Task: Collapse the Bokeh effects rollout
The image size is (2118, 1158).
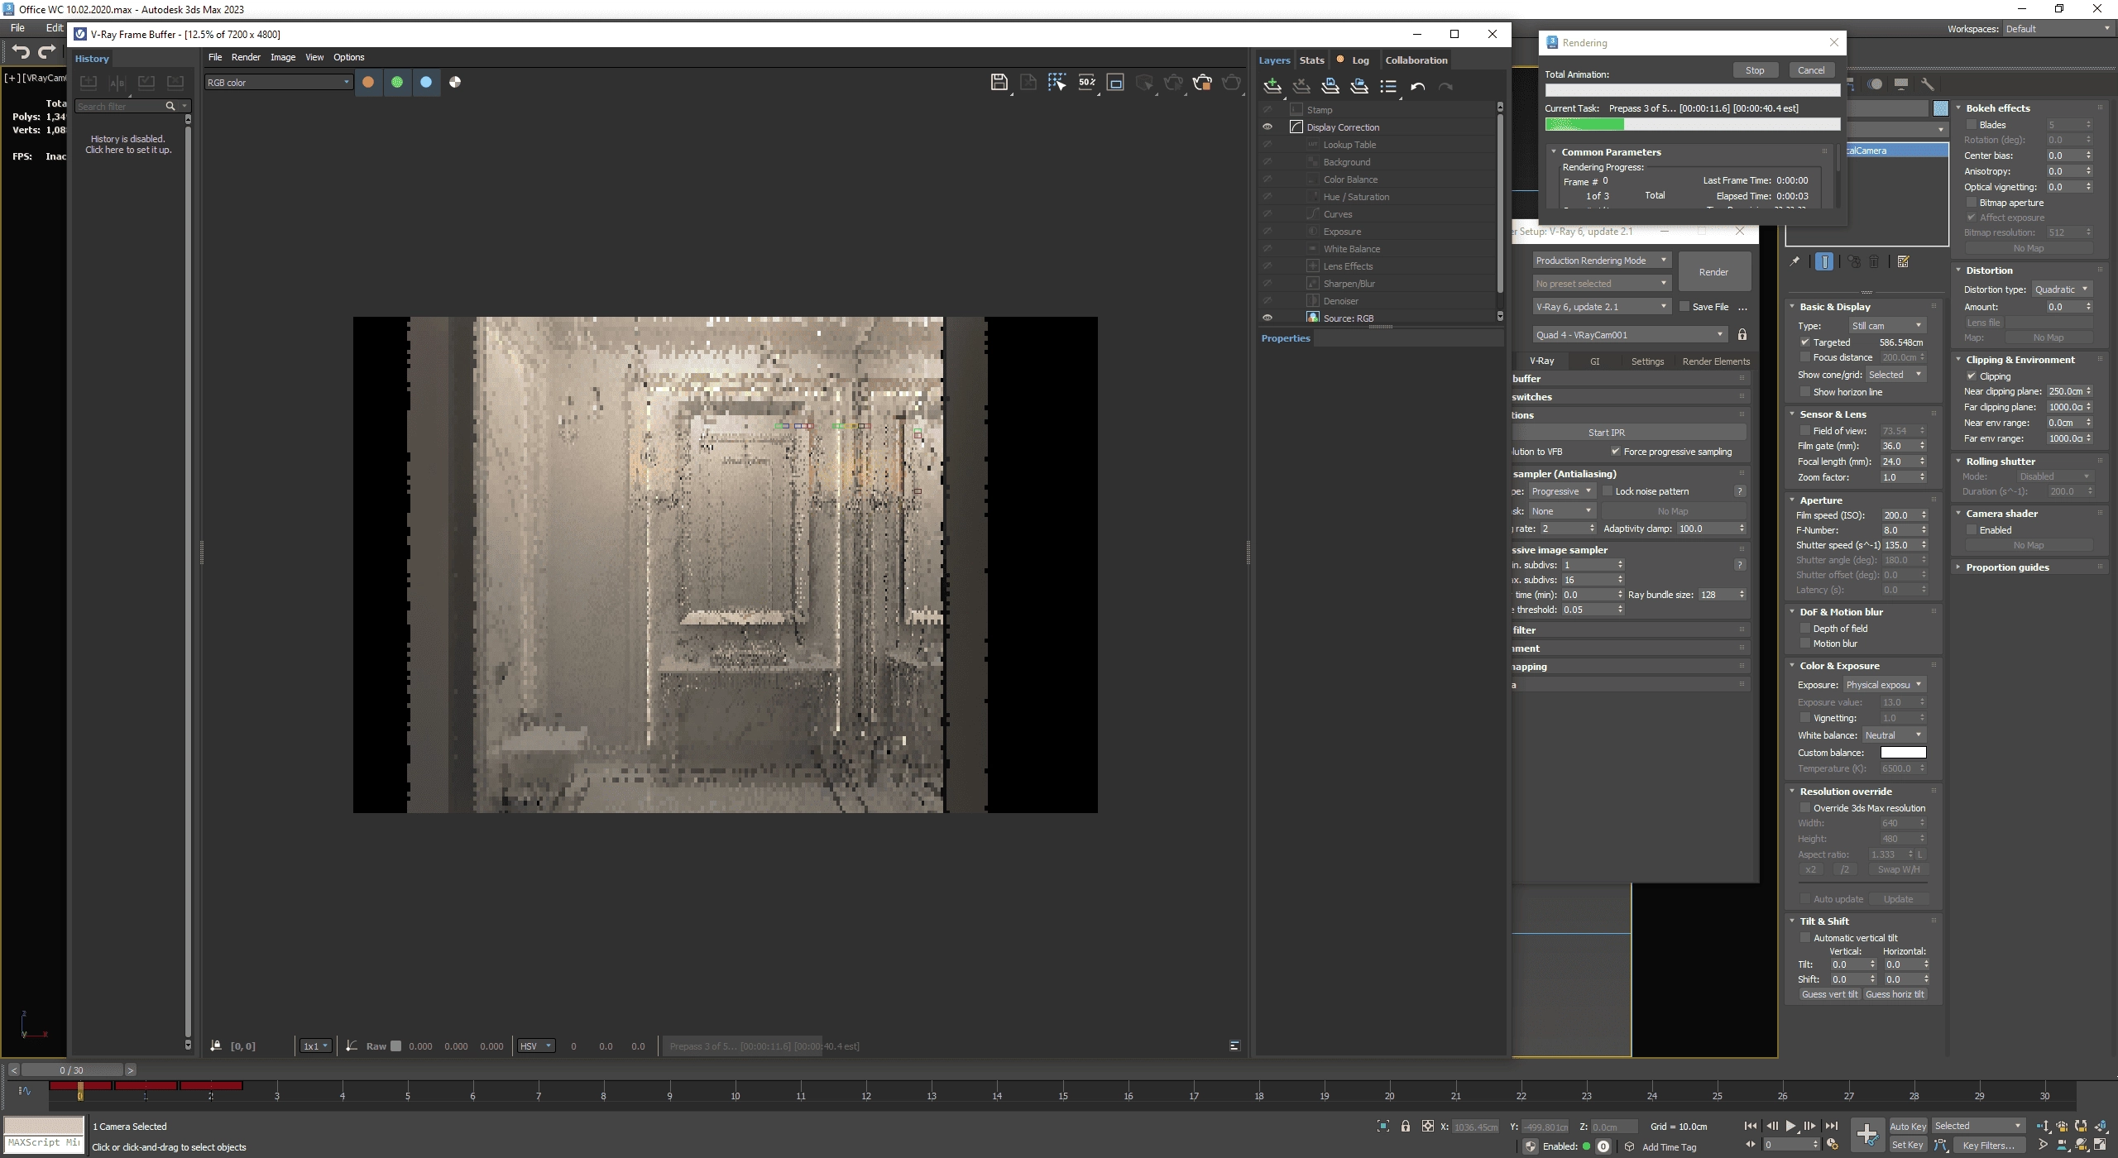Action: [x=1997, y=108]
